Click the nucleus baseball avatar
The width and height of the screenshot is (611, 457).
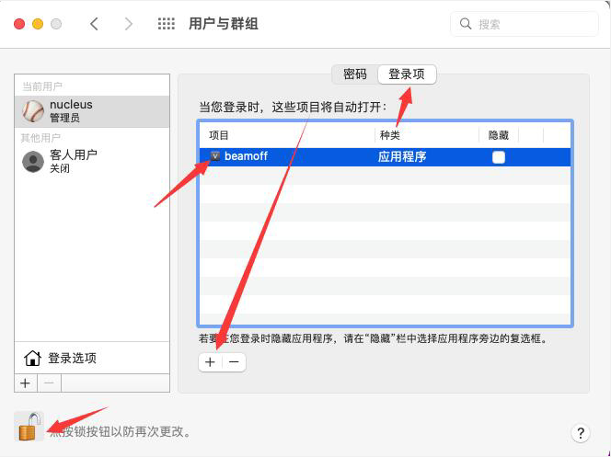pyautogui.click(x=33, y=111)
